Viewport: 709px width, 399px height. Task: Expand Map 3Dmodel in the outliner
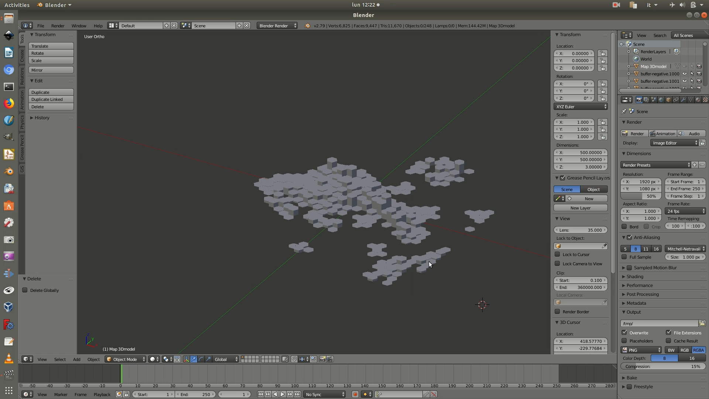tap(628, 66)
